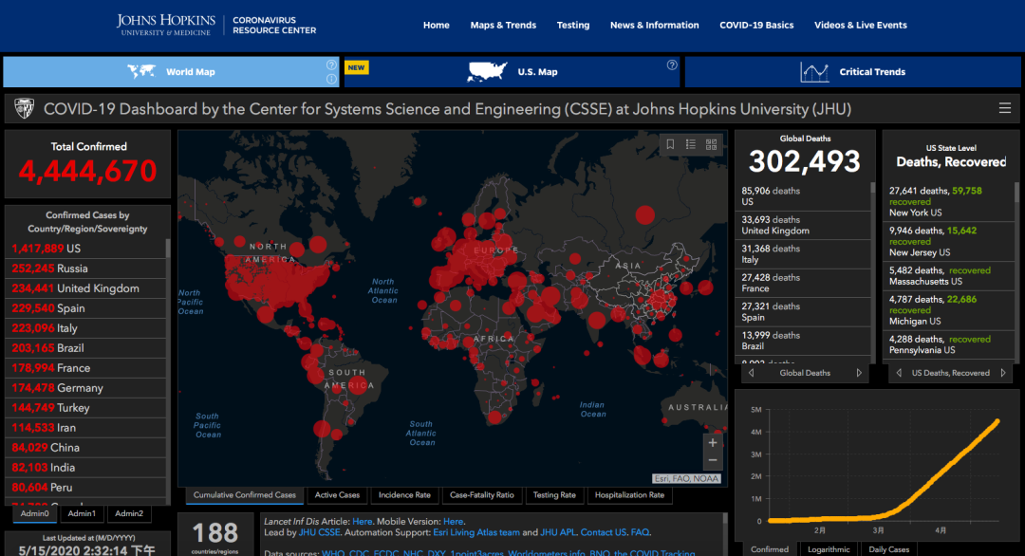The image size is (1025, 556).
Task: Select Logarithmic chart tab
Action: pyautogui.click(x=829, y=549)
